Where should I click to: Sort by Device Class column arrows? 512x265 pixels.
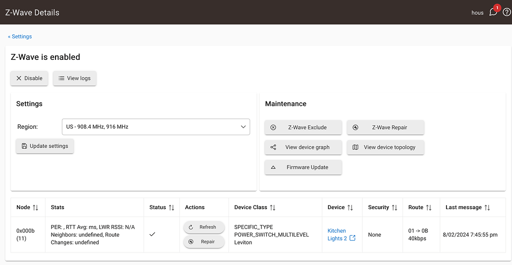pos(272,207)
